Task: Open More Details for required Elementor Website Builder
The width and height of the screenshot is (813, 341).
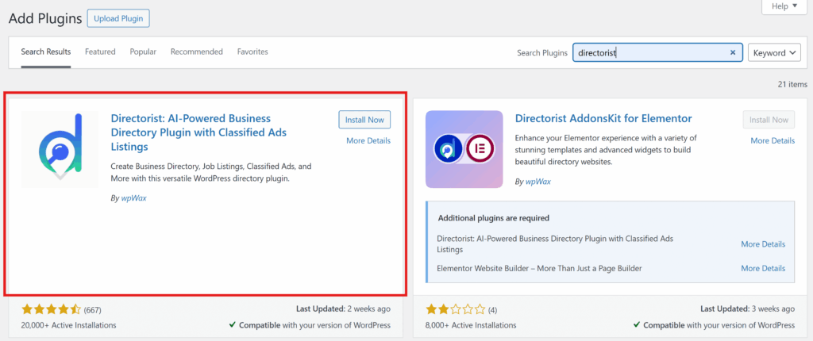Action: click(x=763, y=268)
